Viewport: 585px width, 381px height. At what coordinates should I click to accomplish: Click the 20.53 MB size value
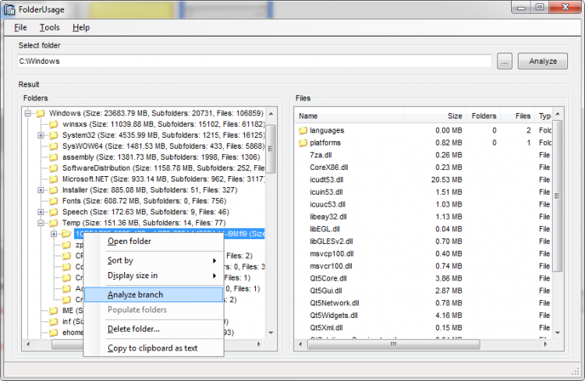[447, 180]
